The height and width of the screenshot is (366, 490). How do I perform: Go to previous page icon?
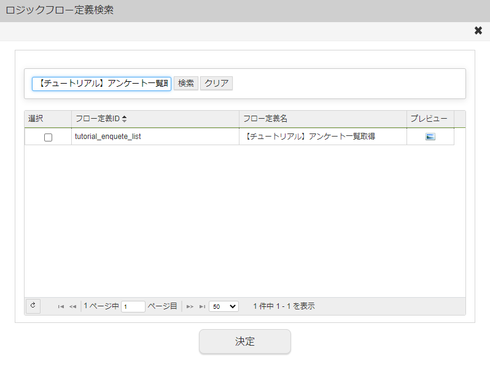point(73,306)
